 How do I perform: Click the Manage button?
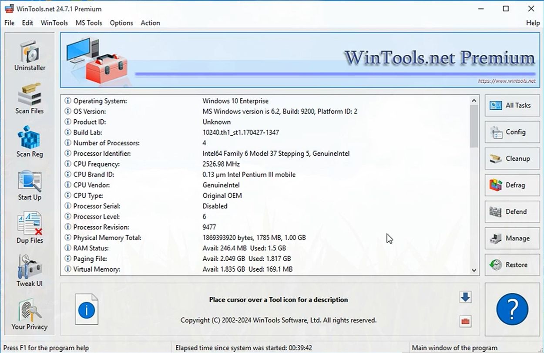pos(512,238)
